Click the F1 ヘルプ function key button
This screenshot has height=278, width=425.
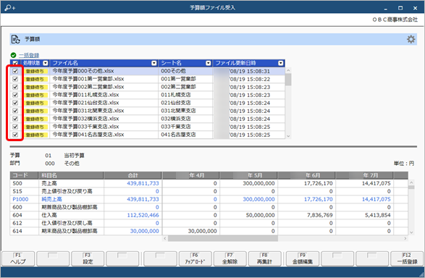(18, 258)
